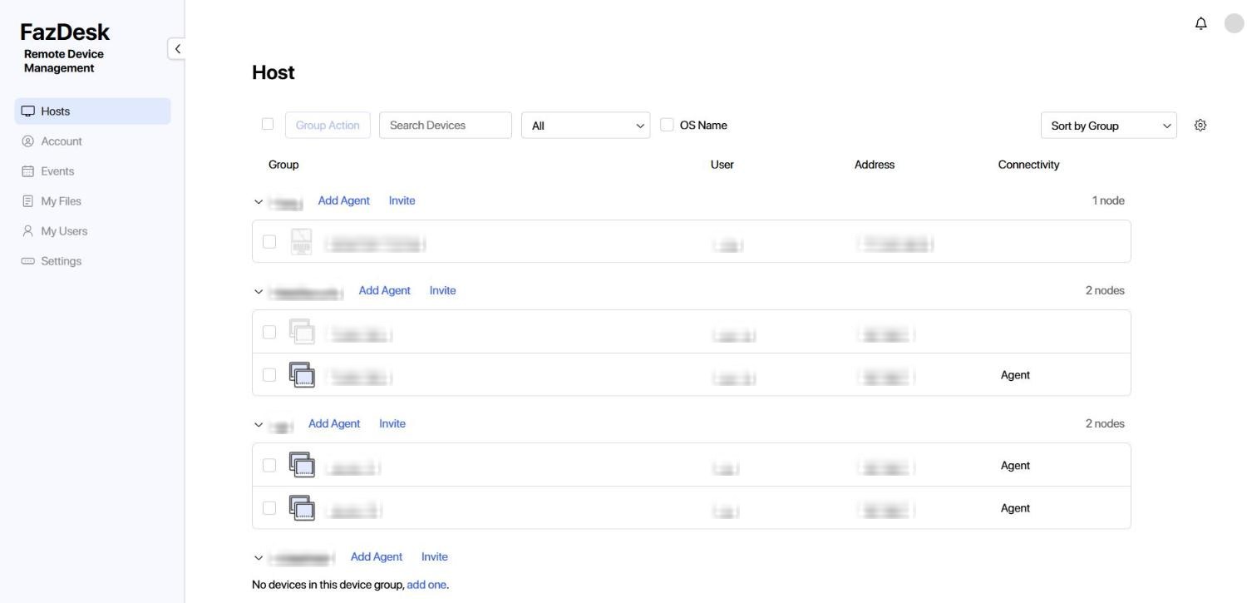
Task: Collapse the 1 node group chevron
Action: [259, 201]
